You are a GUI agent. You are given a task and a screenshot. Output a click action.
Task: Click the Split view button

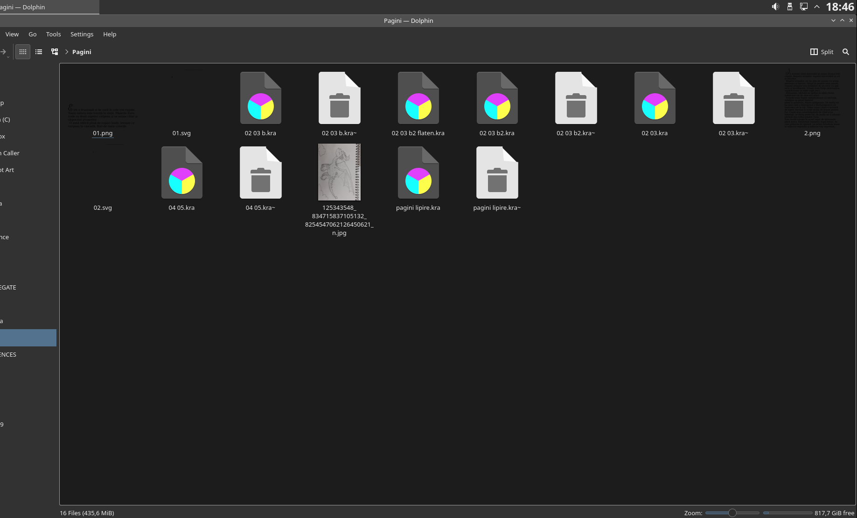click(822, 52)
